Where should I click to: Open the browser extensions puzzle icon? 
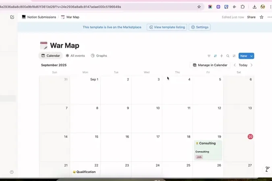point(243,7)
